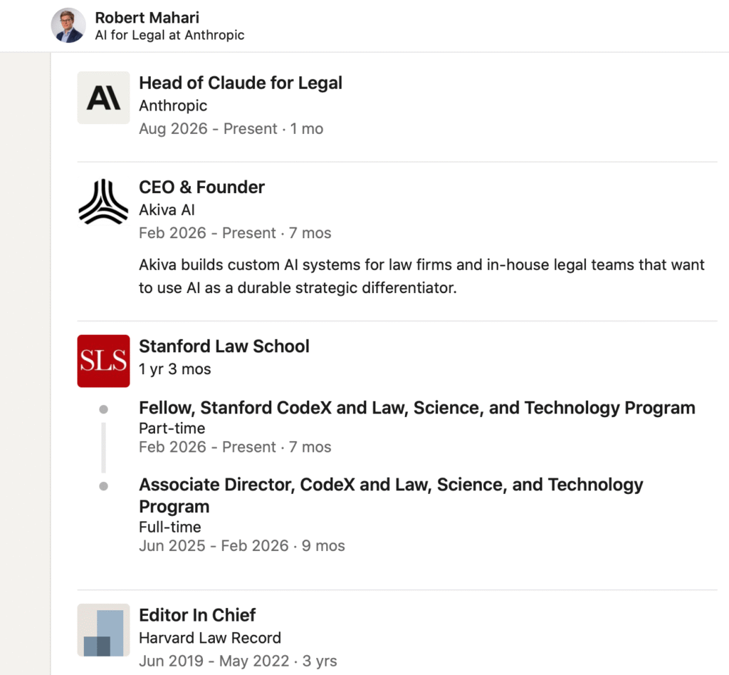Viewport: 729px width, 675px height.
Task: Click the Associate Director, CodeX role title
Action: tap(391, 495)
